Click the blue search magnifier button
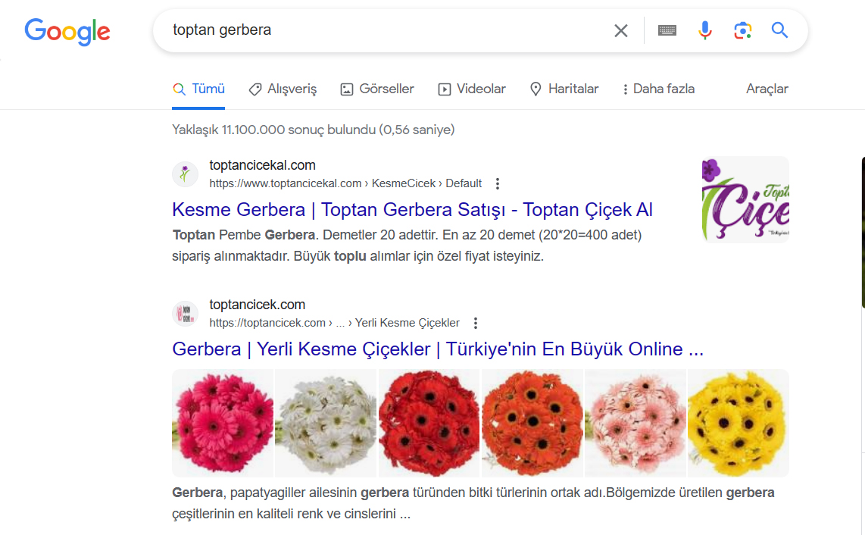The width and height of the screenshot is (865, 535). [779, 30]
